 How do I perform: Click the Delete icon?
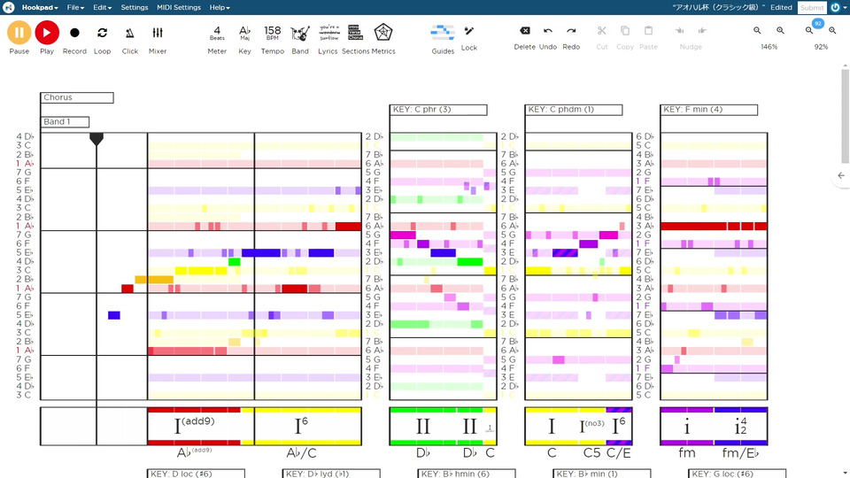524,31
